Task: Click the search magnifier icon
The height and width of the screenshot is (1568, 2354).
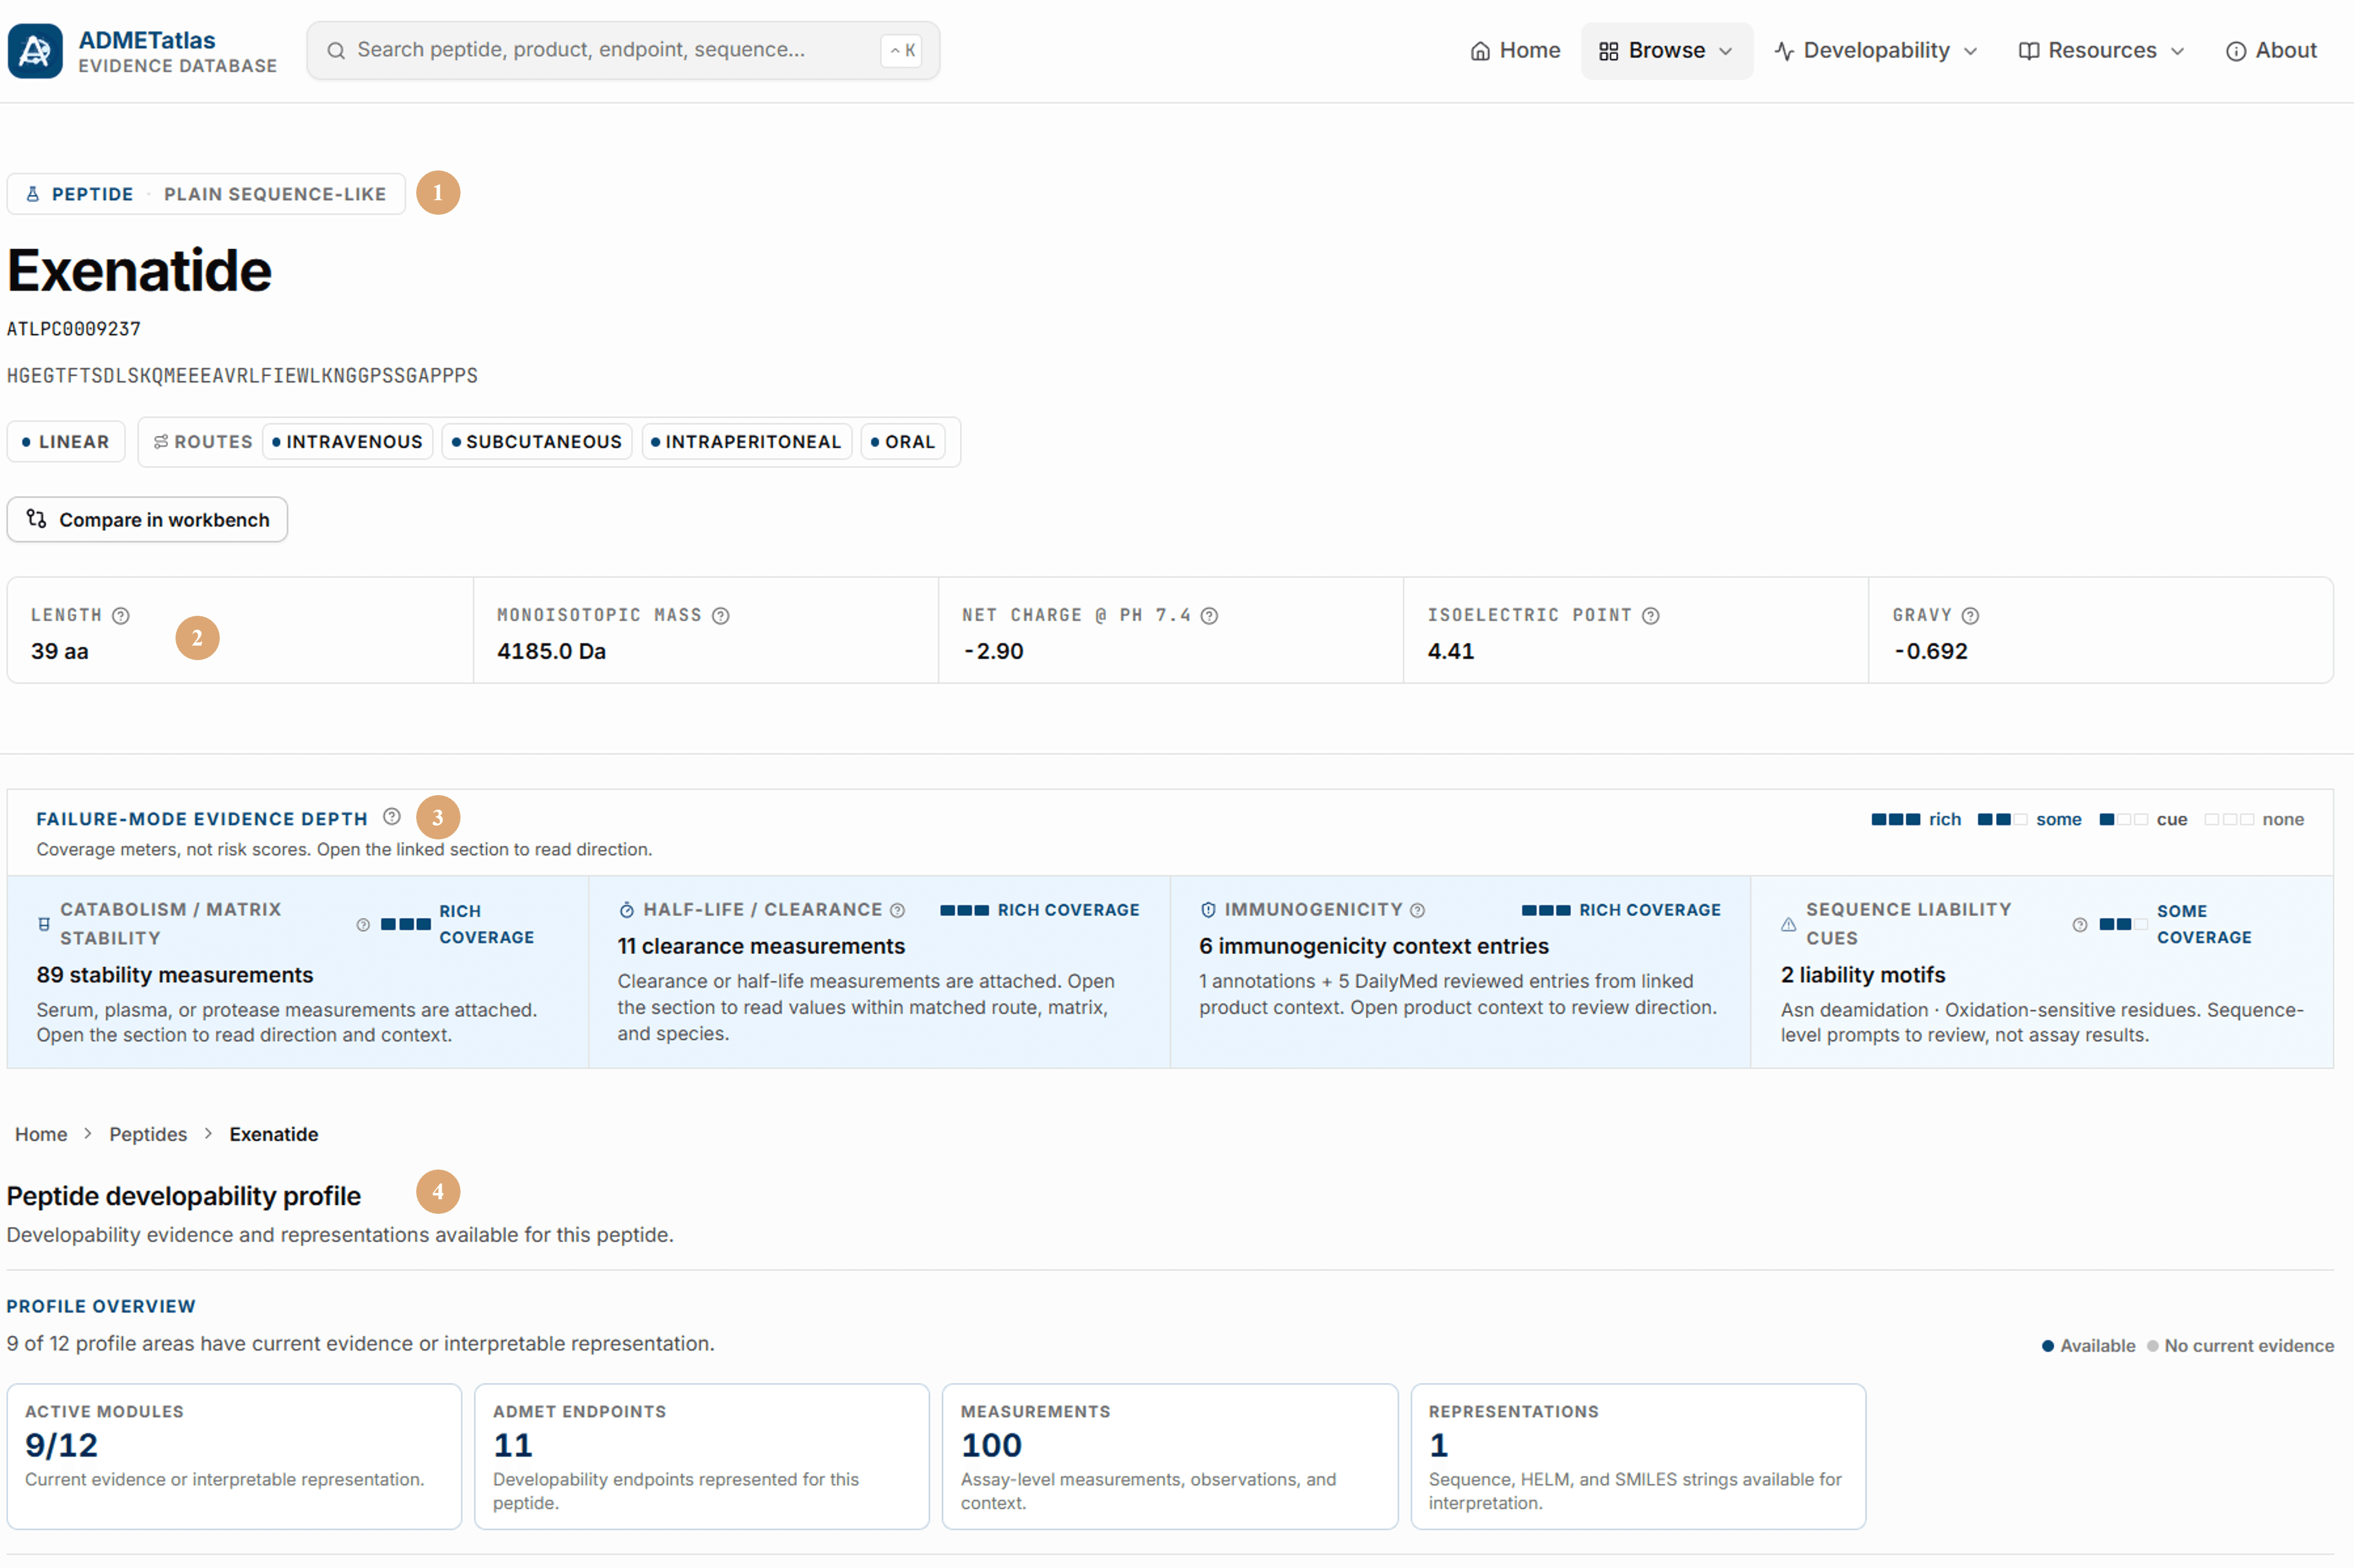Action: tap(336, 50)
